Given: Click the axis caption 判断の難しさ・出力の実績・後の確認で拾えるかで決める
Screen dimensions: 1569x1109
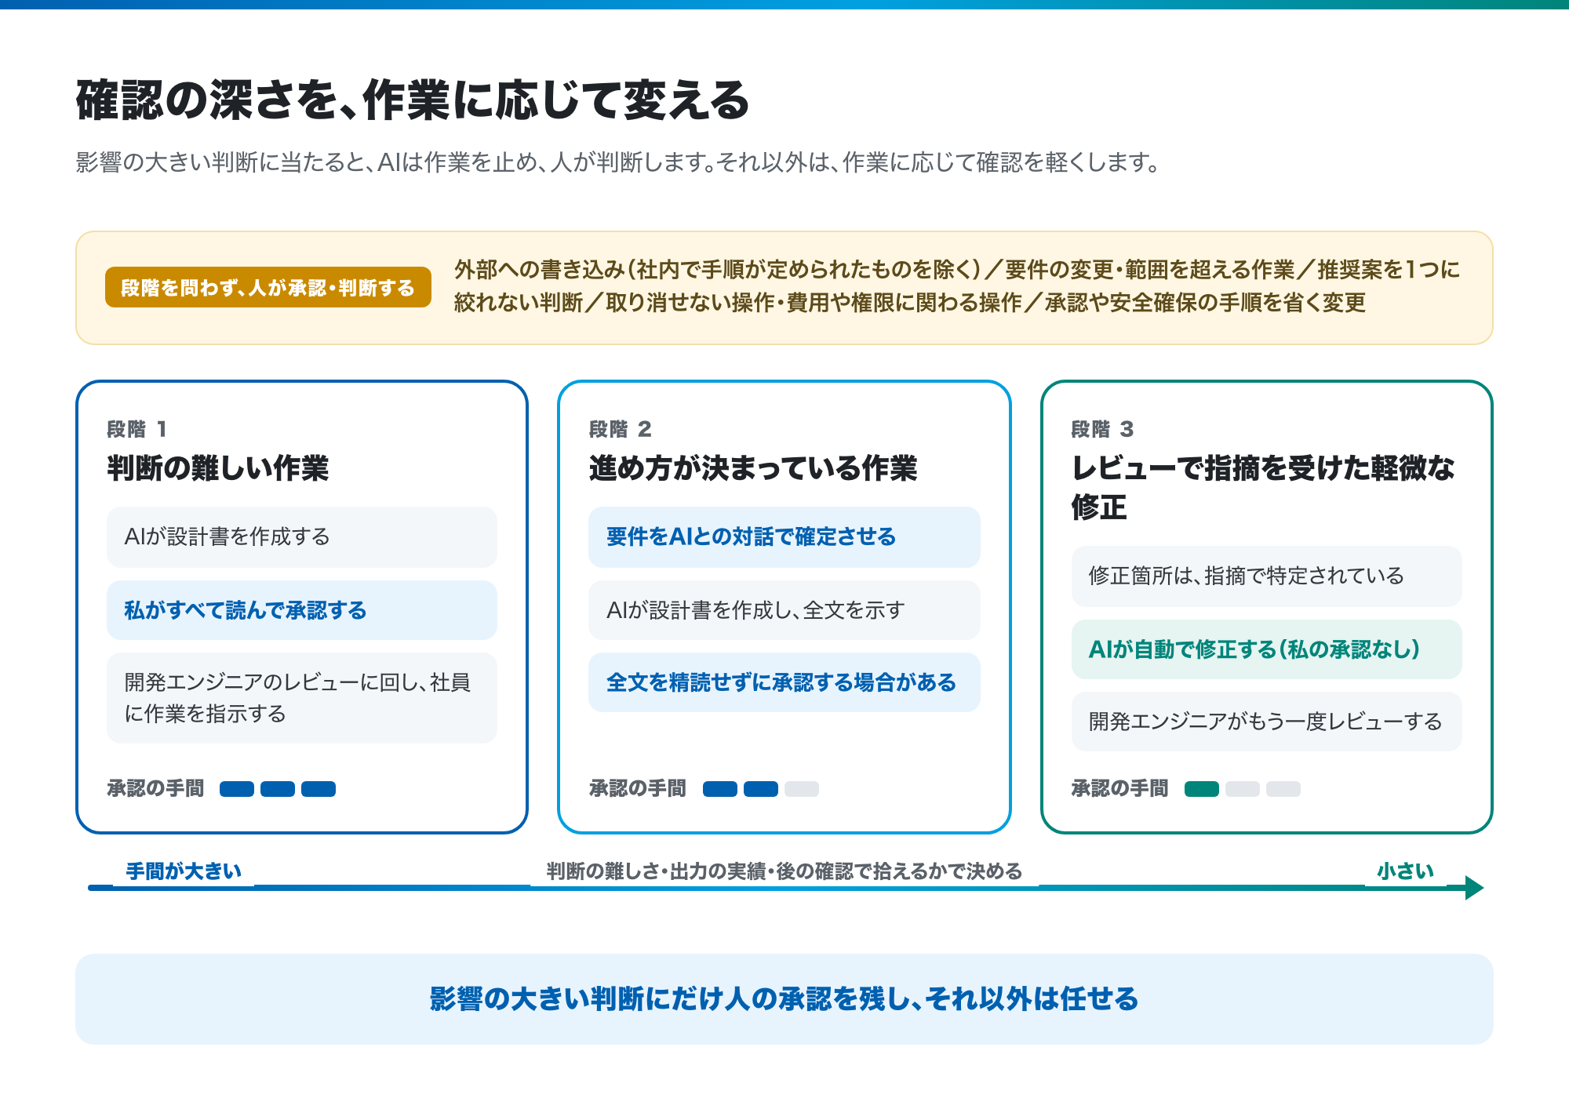Looking at the screenshot, I should (x=784, y=871).
